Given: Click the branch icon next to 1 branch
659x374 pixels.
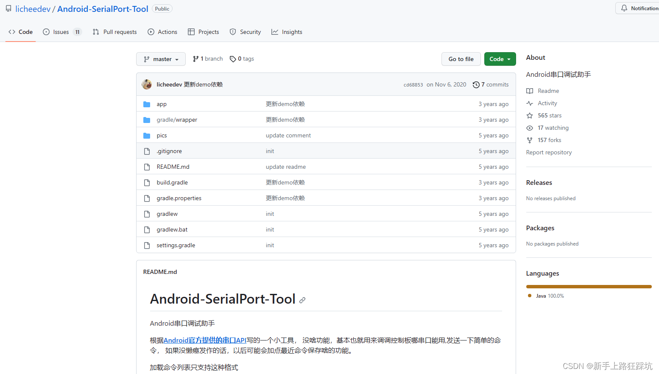Looking at the screenshot, I should click(195, 59).
